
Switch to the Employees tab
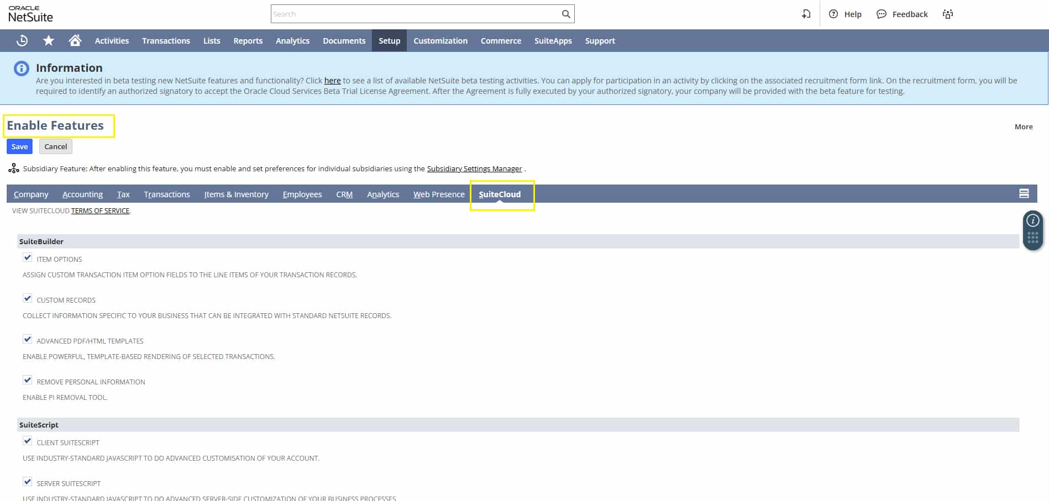coord(302,194)
